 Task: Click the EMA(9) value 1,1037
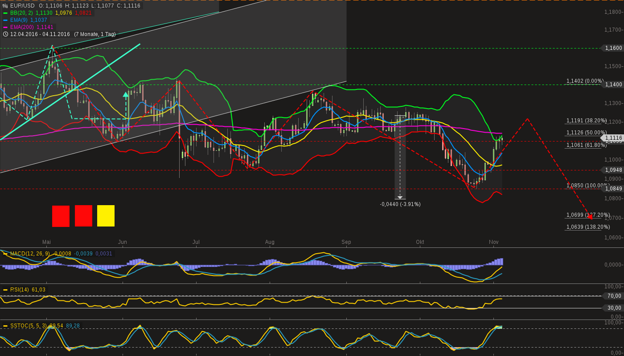point(39,20)
